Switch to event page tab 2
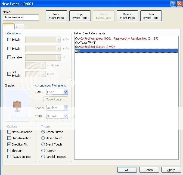 tap(16, 27)
